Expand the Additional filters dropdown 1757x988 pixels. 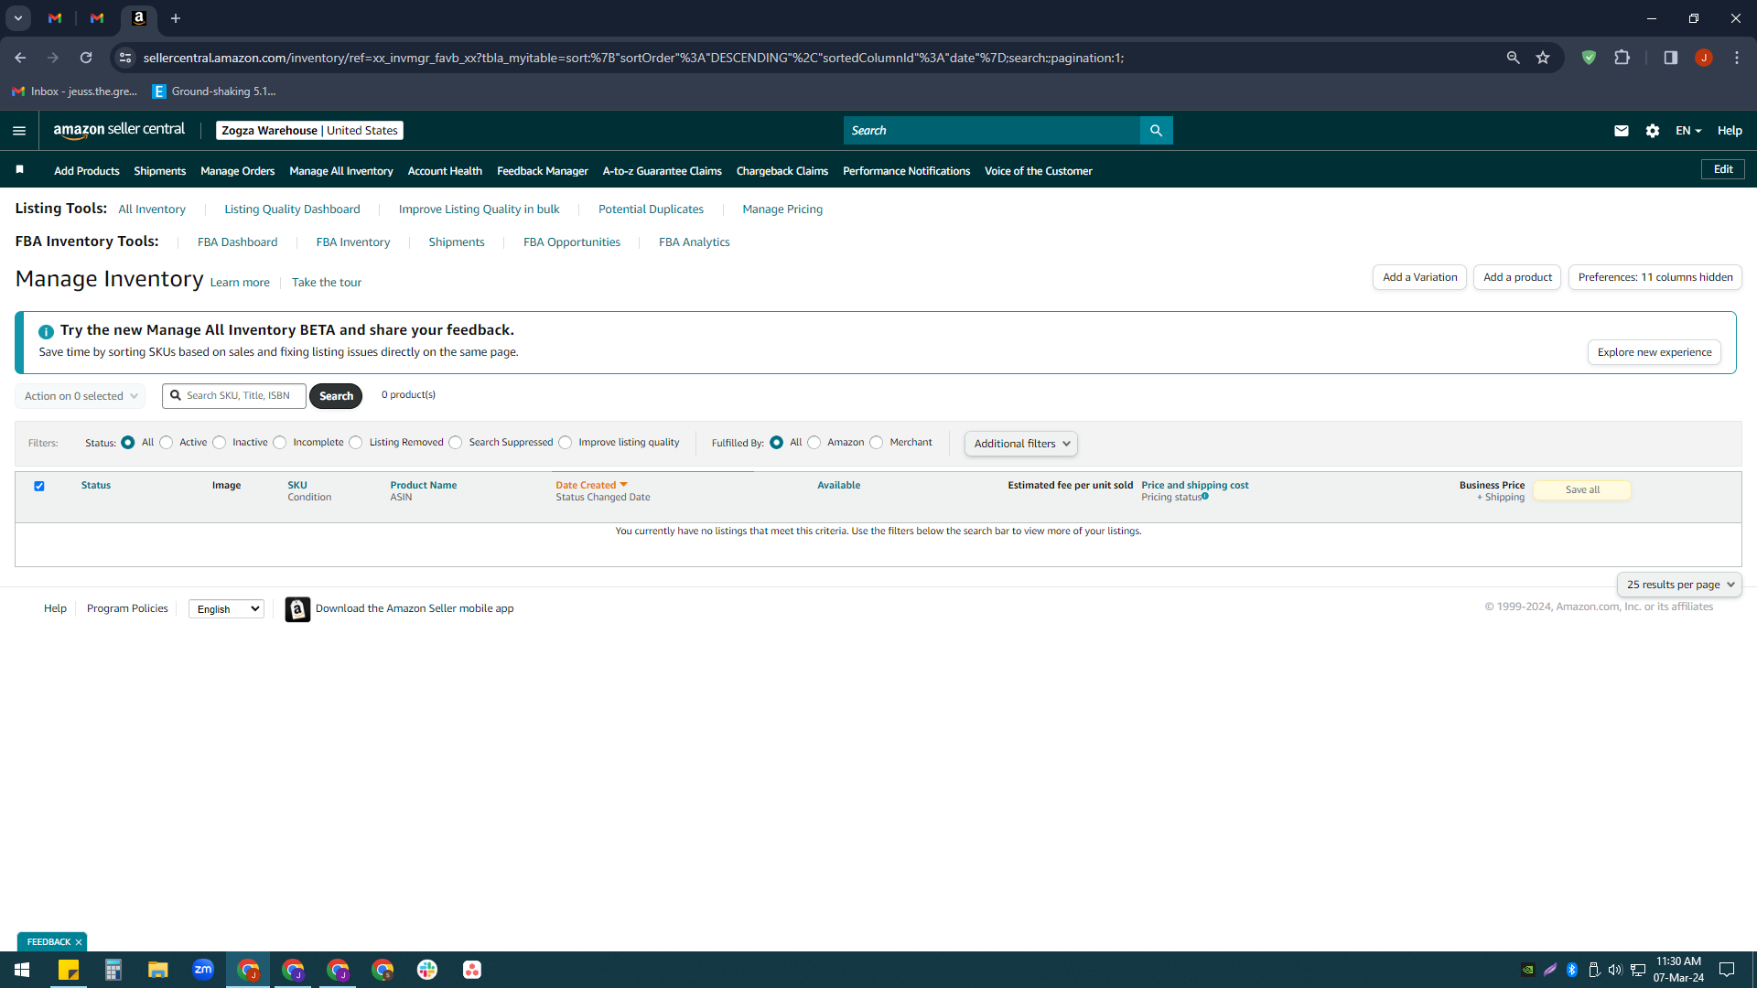[1021, 444]
